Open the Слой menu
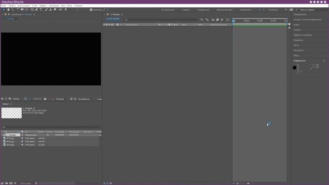The image size is (329, 185). tap(34, 6)
